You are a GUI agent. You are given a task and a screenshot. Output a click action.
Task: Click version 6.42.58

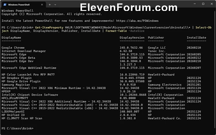pyautogui.click(x=126, y=51)
